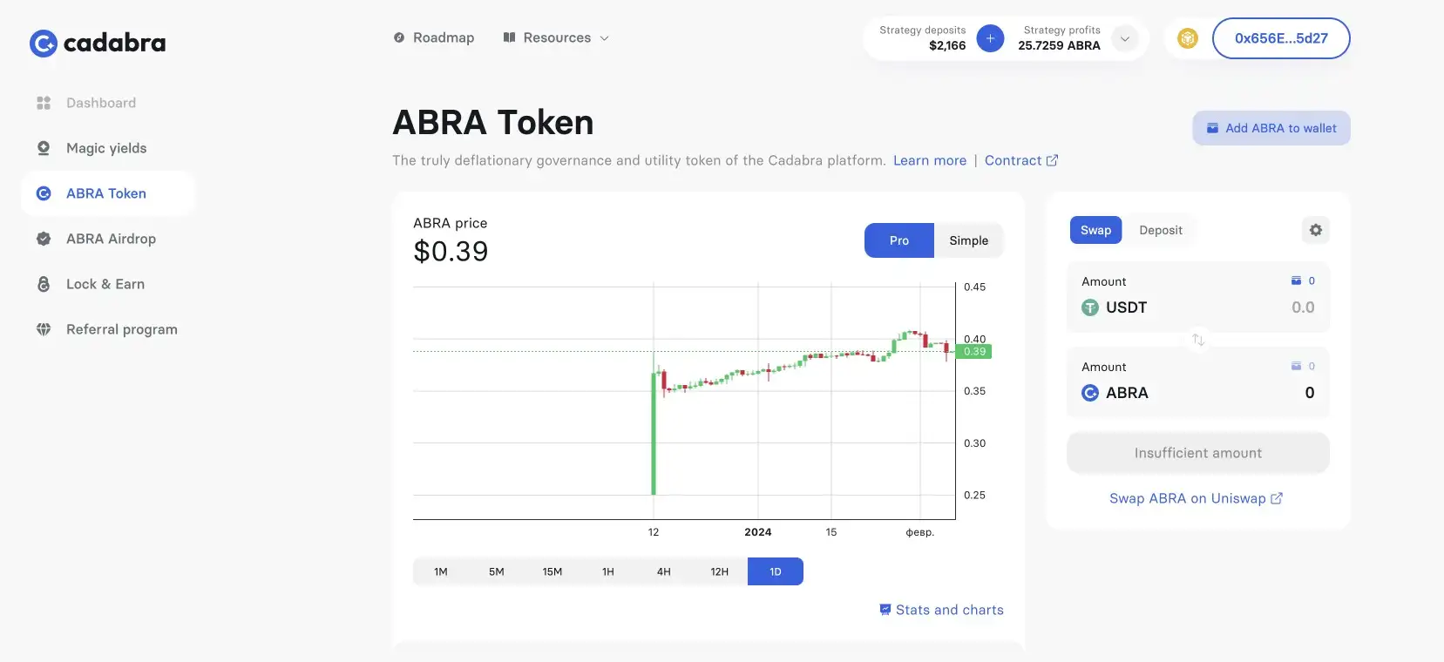Viewport: 1444px width, 662px height.
Task: Open swap settings gear icon
Action: point(1315,230)
